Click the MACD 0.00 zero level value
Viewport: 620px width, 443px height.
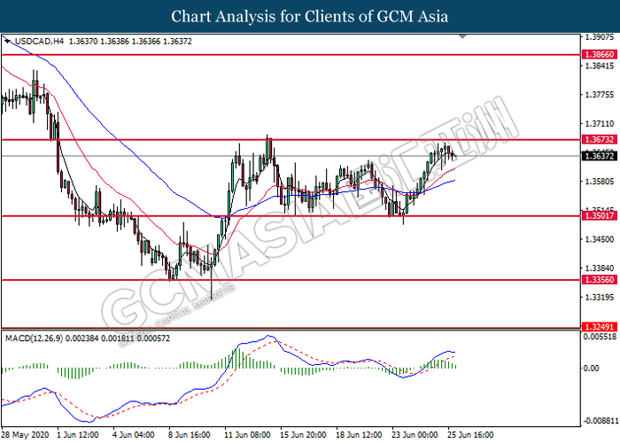pyautogui.click(x=591, y=369)
